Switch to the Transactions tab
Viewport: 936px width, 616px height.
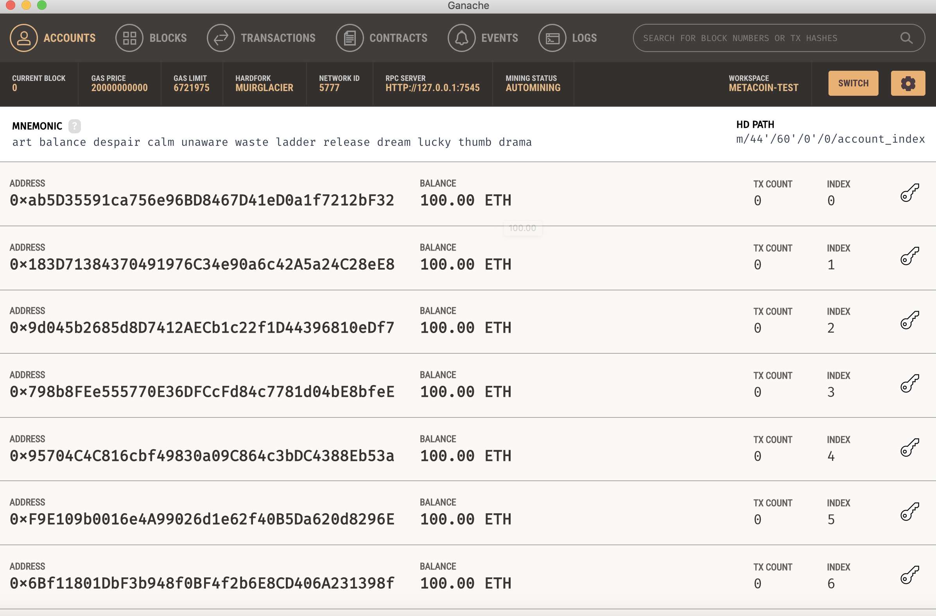(x=261, y=38)
